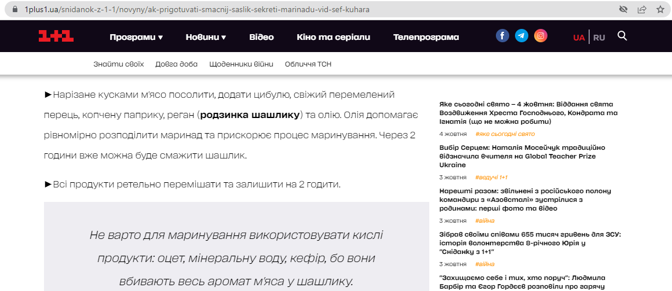Expand the Новини dropdown menu
The height and width of the screenshot is (291, 672).
tap(206, 37)
